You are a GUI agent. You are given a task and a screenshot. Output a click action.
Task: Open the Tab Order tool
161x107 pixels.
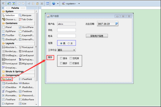click(26, 19)
